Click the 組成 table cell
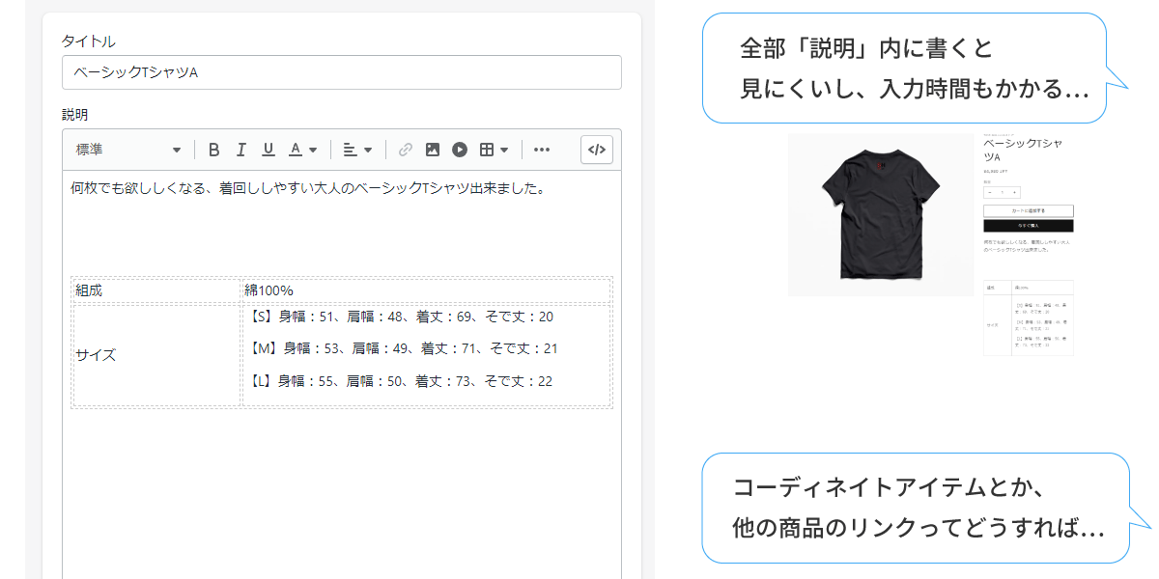Viewport: 1159px width, 579px height. point(156,290)
